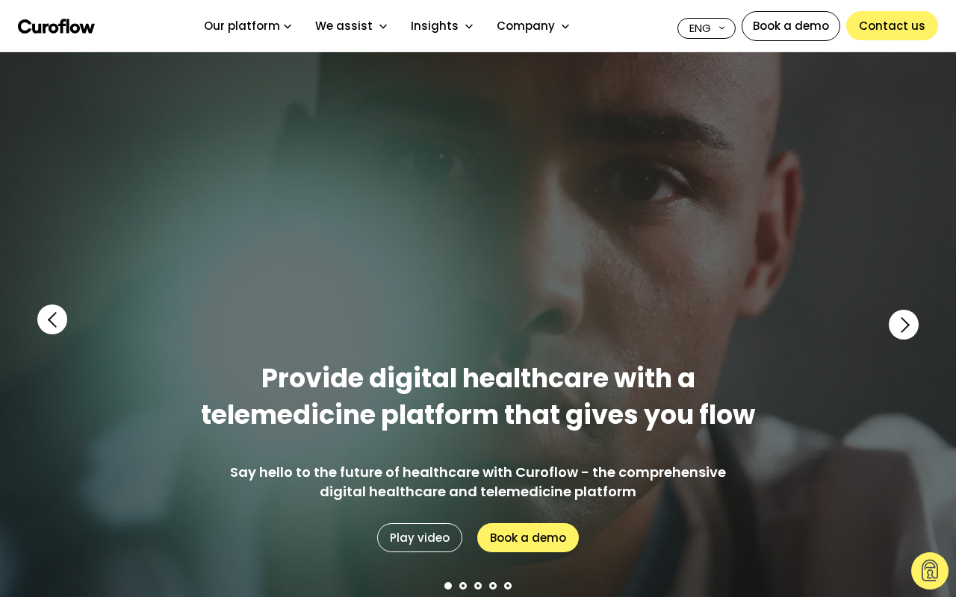956x597 pixels.
Task: Expand the We assist menu
Action: click(x=351, y=26)
